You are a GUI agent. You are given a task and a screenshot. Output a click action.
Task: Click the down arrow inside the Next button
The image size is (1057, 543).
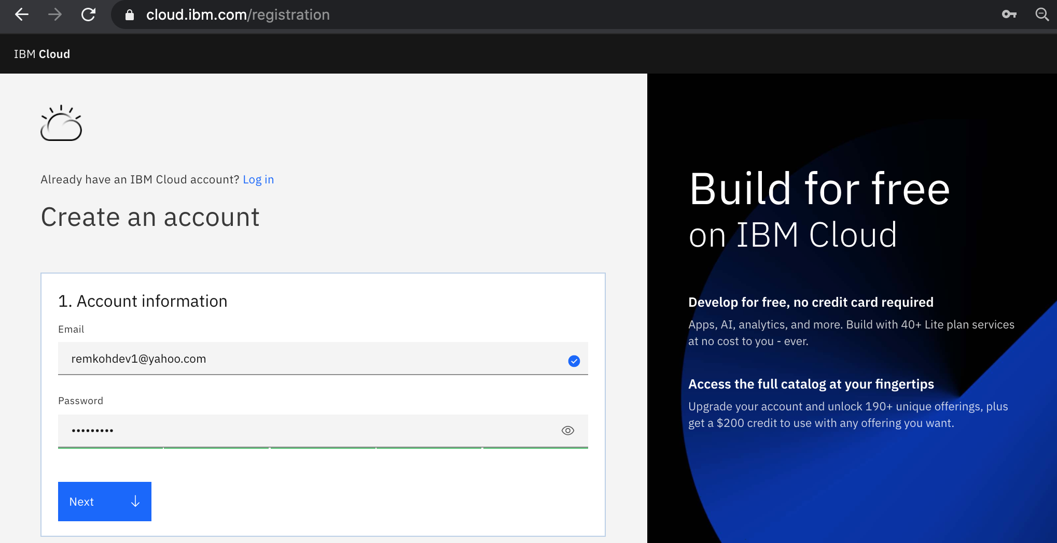click(x=135, y=502)
